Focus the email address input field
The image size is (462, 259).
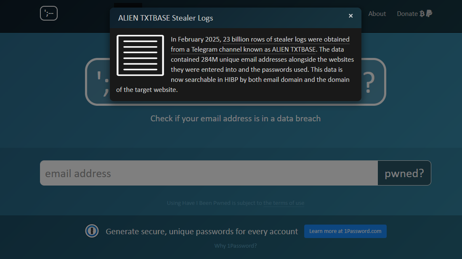(209, 173)
